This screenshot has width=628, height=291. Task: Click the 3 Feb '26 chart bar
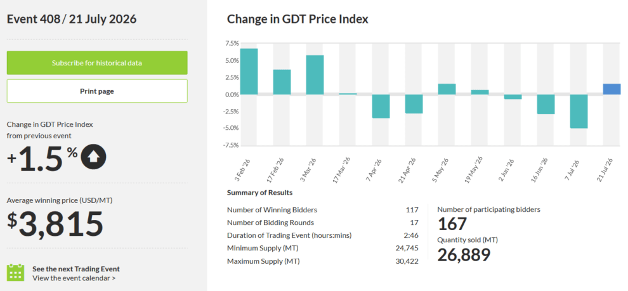coord(249,72)
